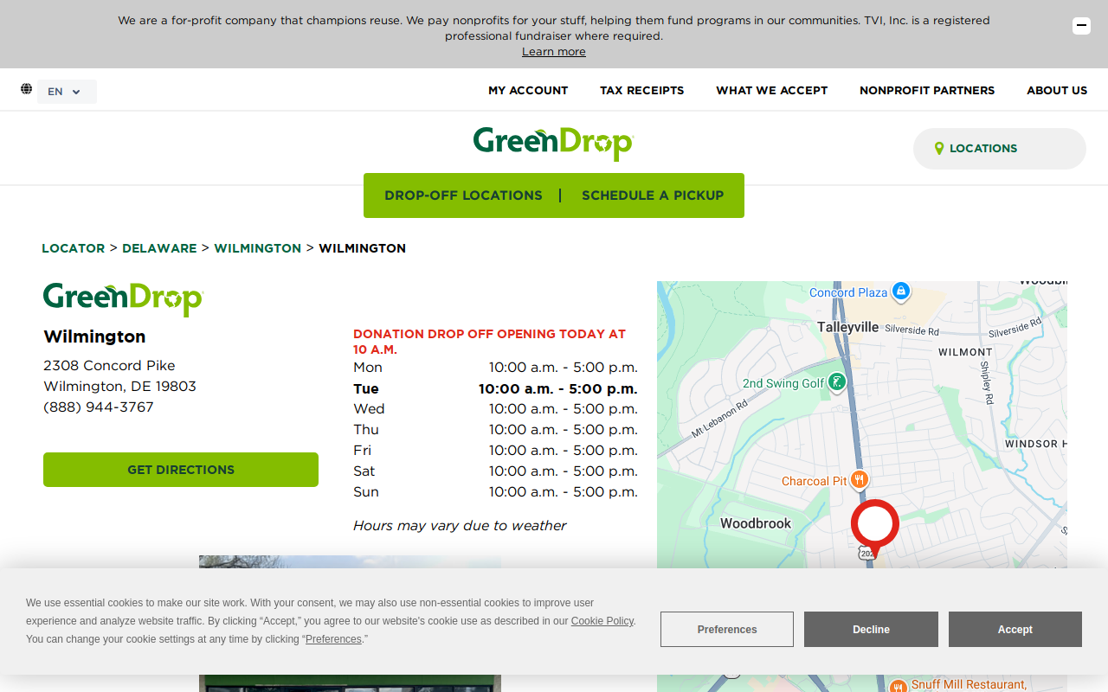This screenshot has width=1108, height=692.
Task: Open the Cookie Policy link
Action: (602, 621)
